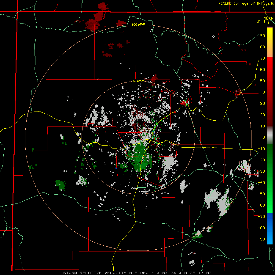Click the Storm Relative Velocity caption text

click(x=137, y=273)
